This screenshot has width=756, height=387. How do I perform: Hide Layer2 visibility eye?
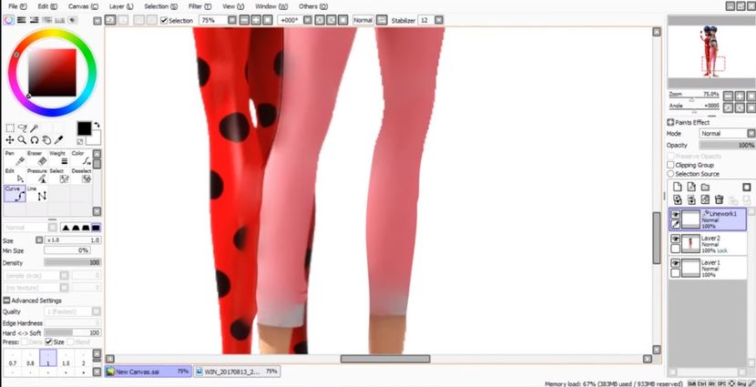(x=676, y=239)
